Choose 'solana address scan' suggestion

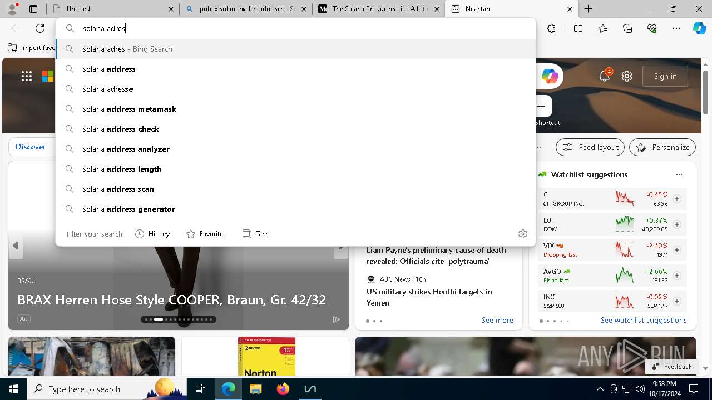(x=295, y=189)
